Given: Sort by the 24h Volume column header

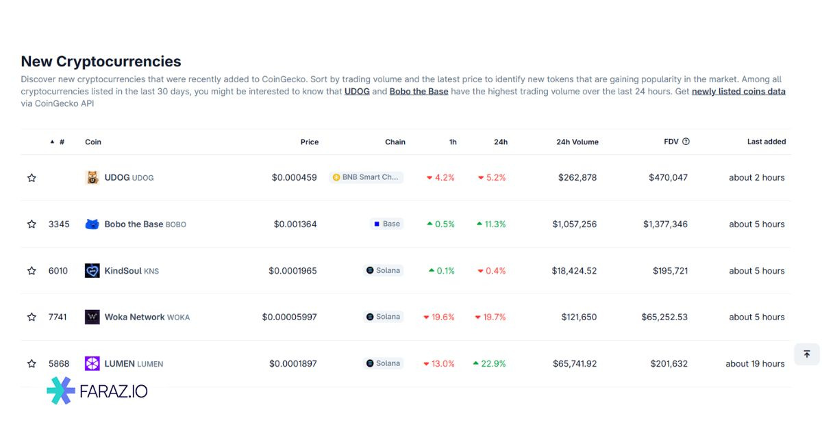Looking at the screenshot, I should 577,142.
